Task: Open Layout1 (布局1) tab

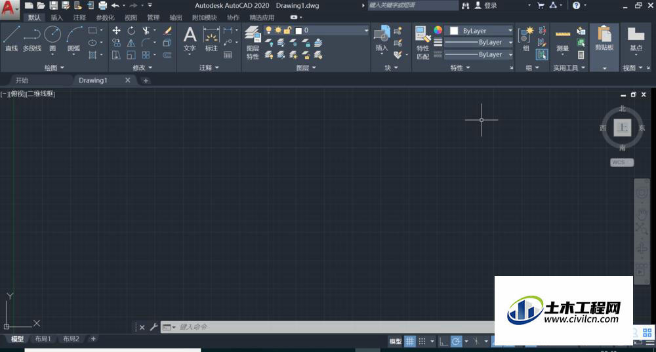Action: pos(43,339)
